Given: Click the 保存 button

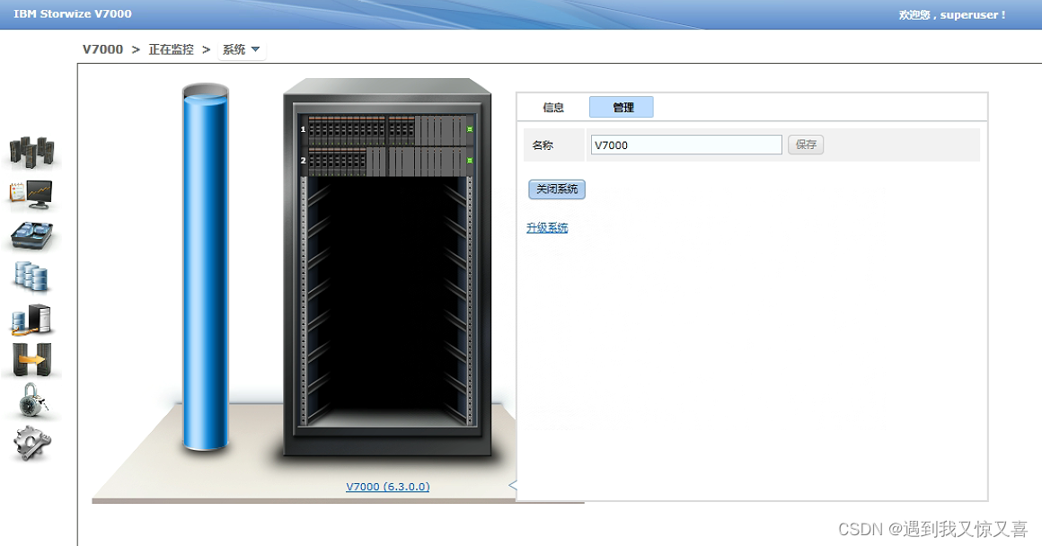Looking at the screenshot, I should click(x=805, y=145).
